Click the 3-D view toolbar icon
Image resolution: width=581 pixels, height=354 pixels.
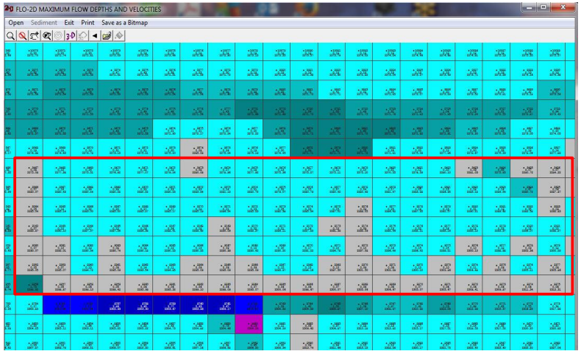click(x=68, y=35)
